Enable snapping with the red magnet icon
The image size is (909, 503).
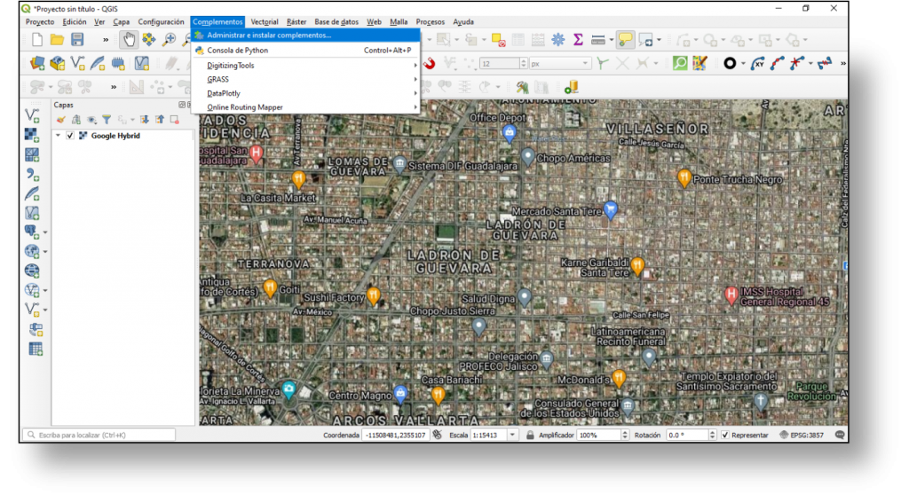[429, 63]
